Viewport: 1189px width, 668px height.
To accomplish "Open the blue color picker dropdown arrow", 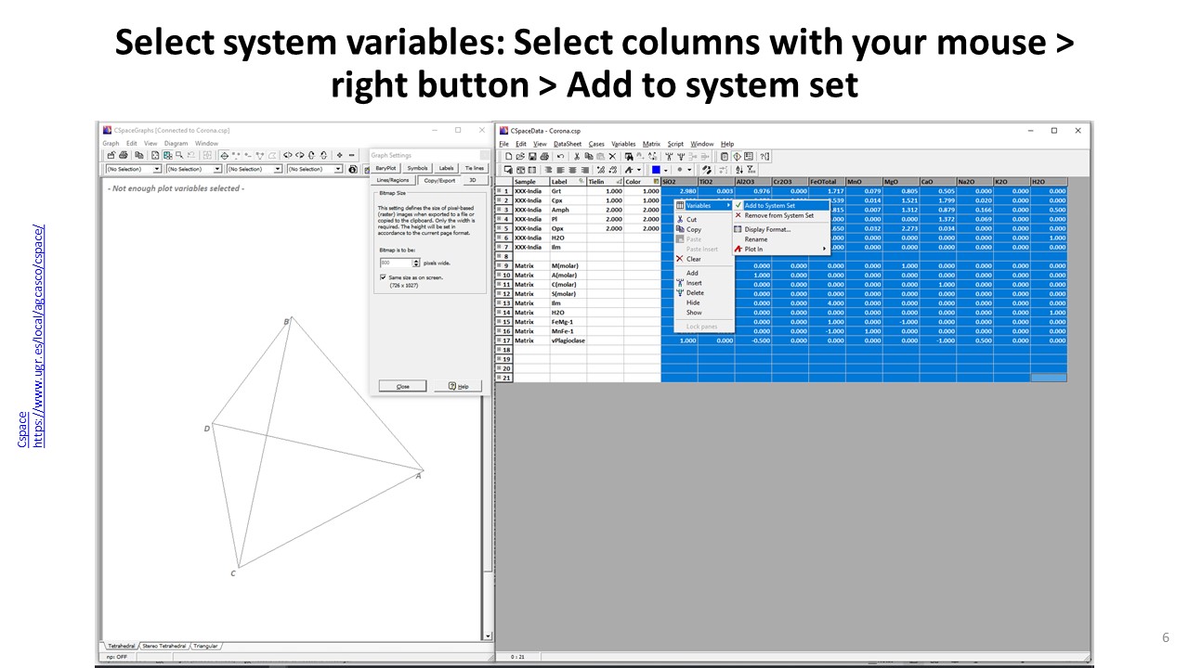I will coord(666,170).
